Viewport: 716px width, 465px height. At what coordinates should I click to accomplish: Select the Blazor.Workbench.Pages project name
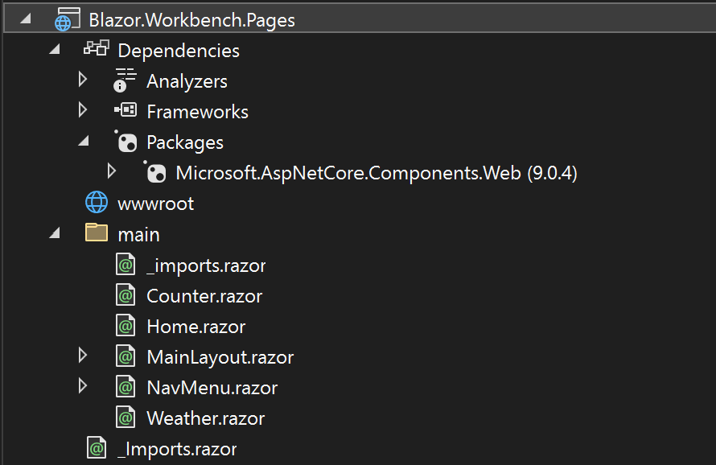tap(191, 20)
